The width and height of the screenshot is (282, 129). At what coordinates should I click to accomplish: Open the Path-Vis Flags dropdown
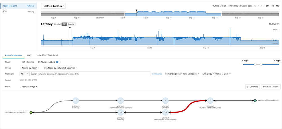(29, 86)
